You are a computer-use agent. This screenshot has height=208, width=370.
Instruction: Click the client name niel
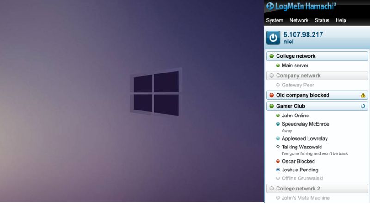coord(288,42)
